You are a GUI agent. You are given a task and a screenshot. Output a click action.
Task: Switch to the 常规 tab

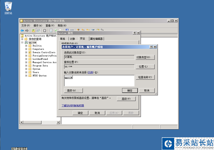[63, 39]
